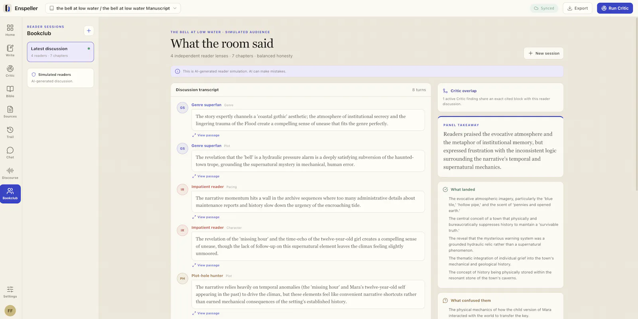The height and width of the screenshot is (319, 638).
Task: Click the Pacing tag label
Action: tap(232, 187)
